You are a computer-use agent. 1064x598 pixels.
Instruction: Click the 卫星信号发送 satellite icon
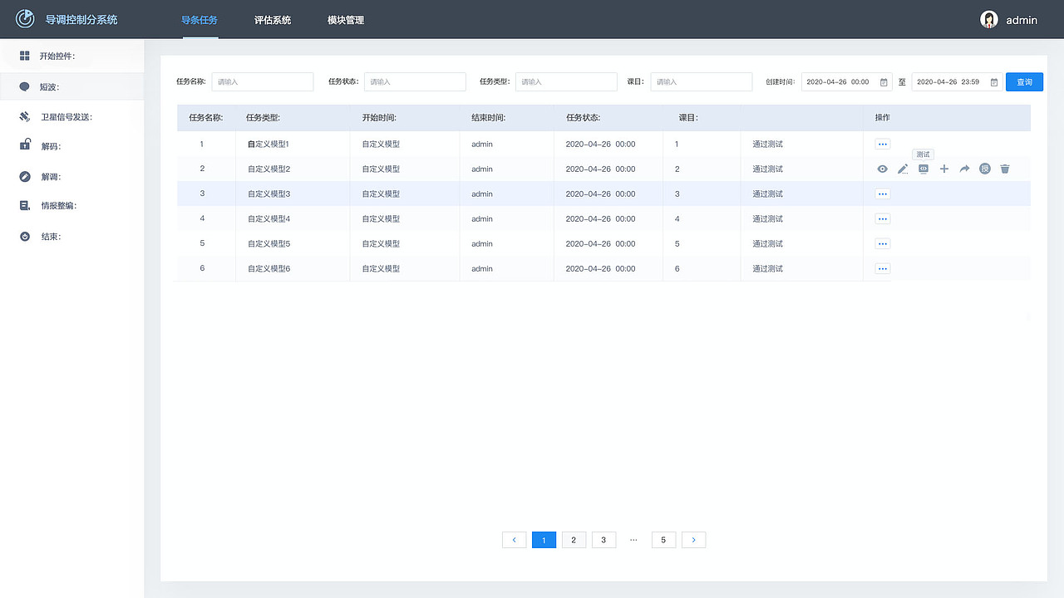25,117
